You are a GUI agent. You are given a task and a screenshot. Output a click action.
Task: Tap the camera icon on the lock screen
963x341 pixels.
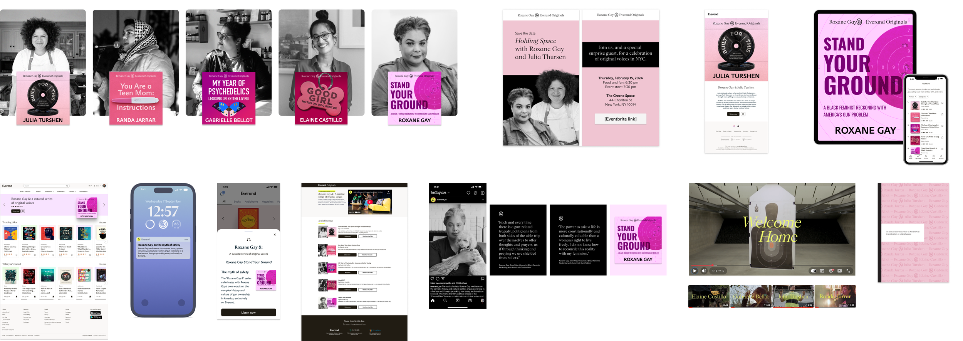(181, 302)
